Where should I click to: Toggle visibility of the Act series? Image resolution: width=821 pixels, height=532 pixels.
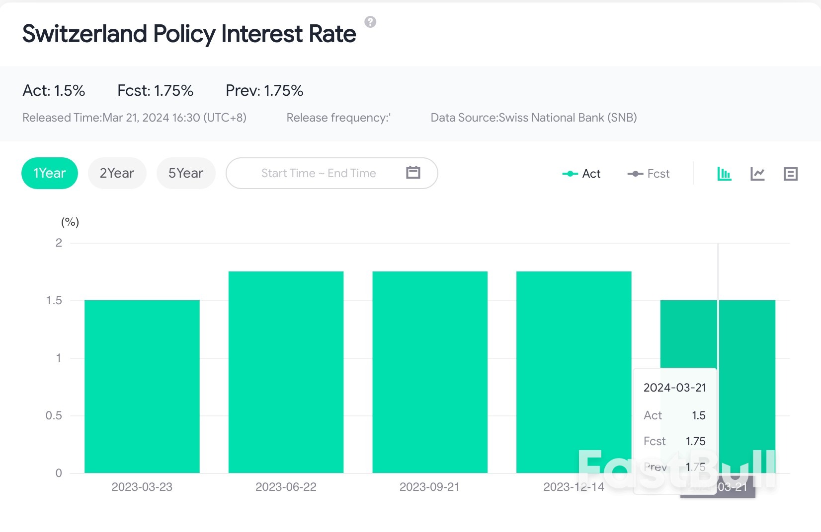pyautogui.click(x=584, y=174)
